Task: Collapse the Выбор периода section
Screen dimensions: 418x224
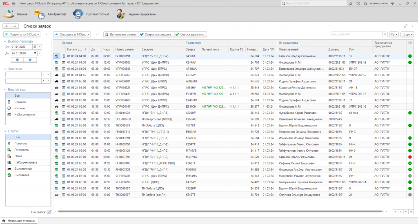Action: (5, 41)
